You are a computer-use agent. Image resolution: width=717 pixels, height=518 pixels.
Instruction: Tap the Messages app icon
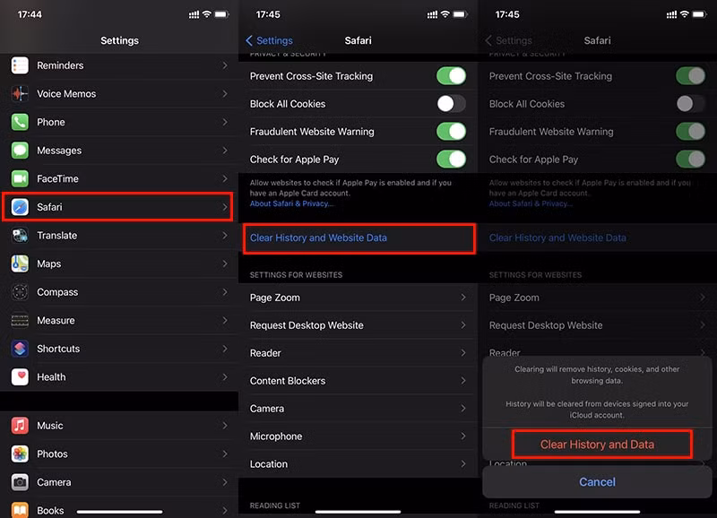pyautogui.click(x=20, y=151)
